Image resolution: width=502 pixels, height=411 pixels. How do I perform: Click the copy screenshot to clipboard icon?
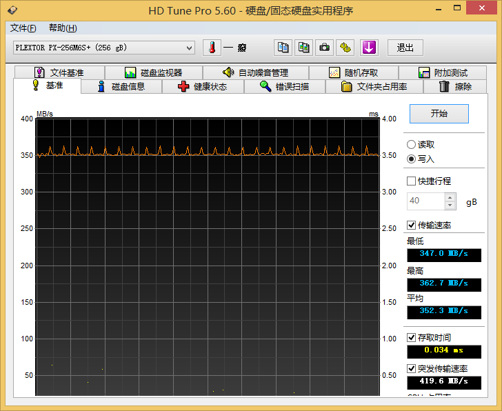click(303, 48)
